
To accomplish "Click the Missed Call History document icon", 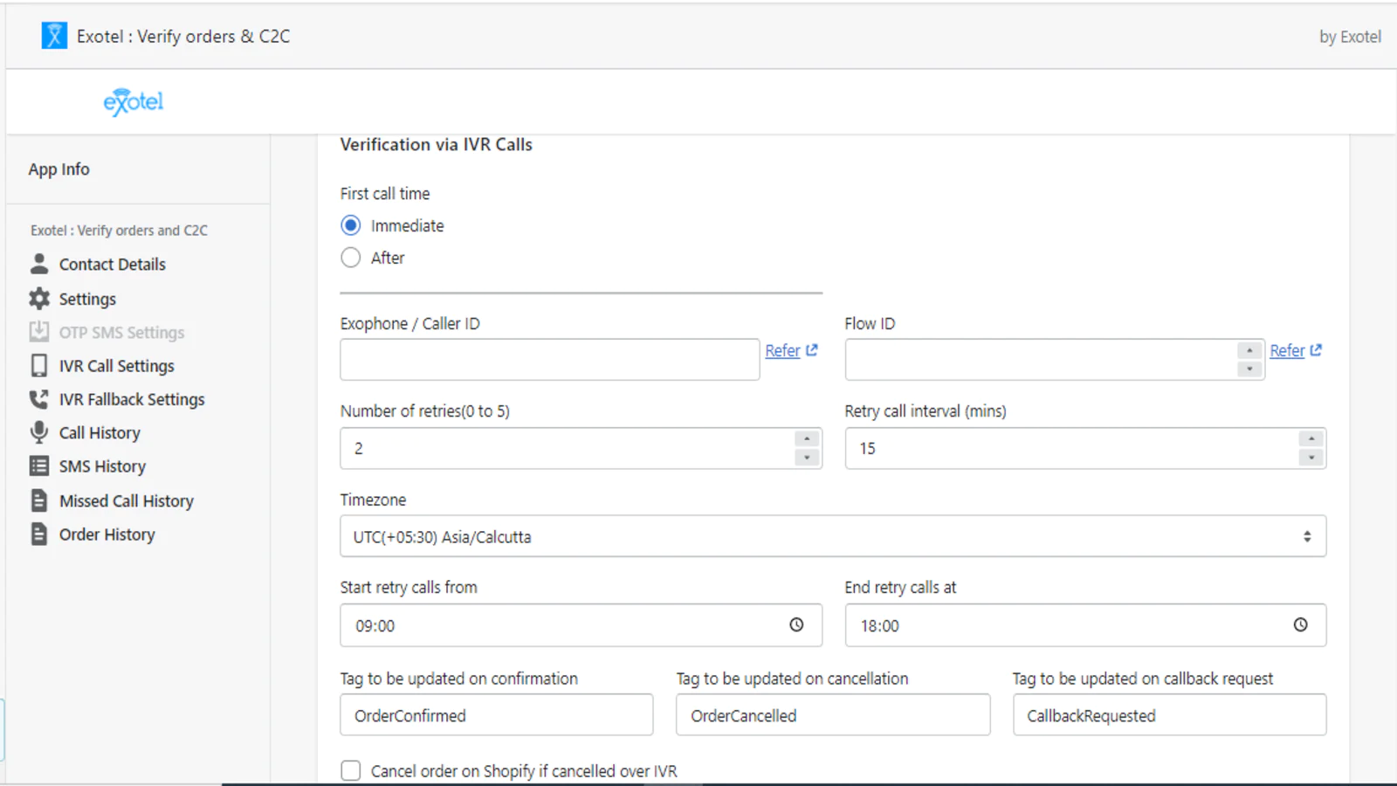I will [x=39, y=500].
